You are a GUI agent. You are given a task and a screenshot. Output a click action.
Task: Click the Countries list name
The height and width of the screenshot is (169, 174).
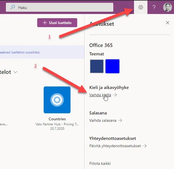click(57, 119)
